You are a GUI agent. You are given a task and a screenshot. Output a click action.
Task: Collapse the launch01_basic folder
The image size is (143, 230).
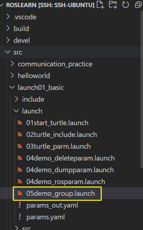(12, 87)
